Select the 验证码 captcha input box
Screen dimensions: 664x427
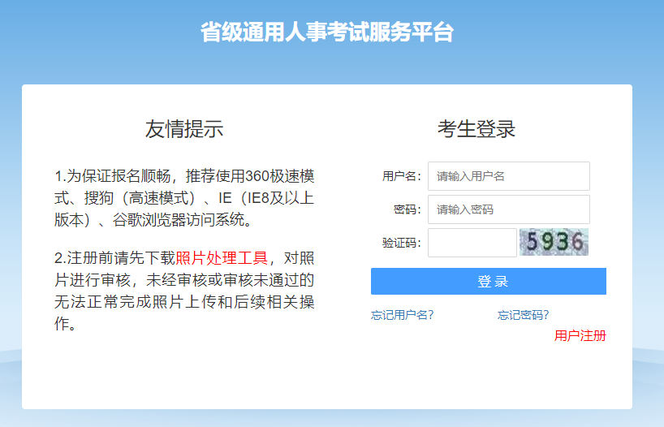(472, 243)
